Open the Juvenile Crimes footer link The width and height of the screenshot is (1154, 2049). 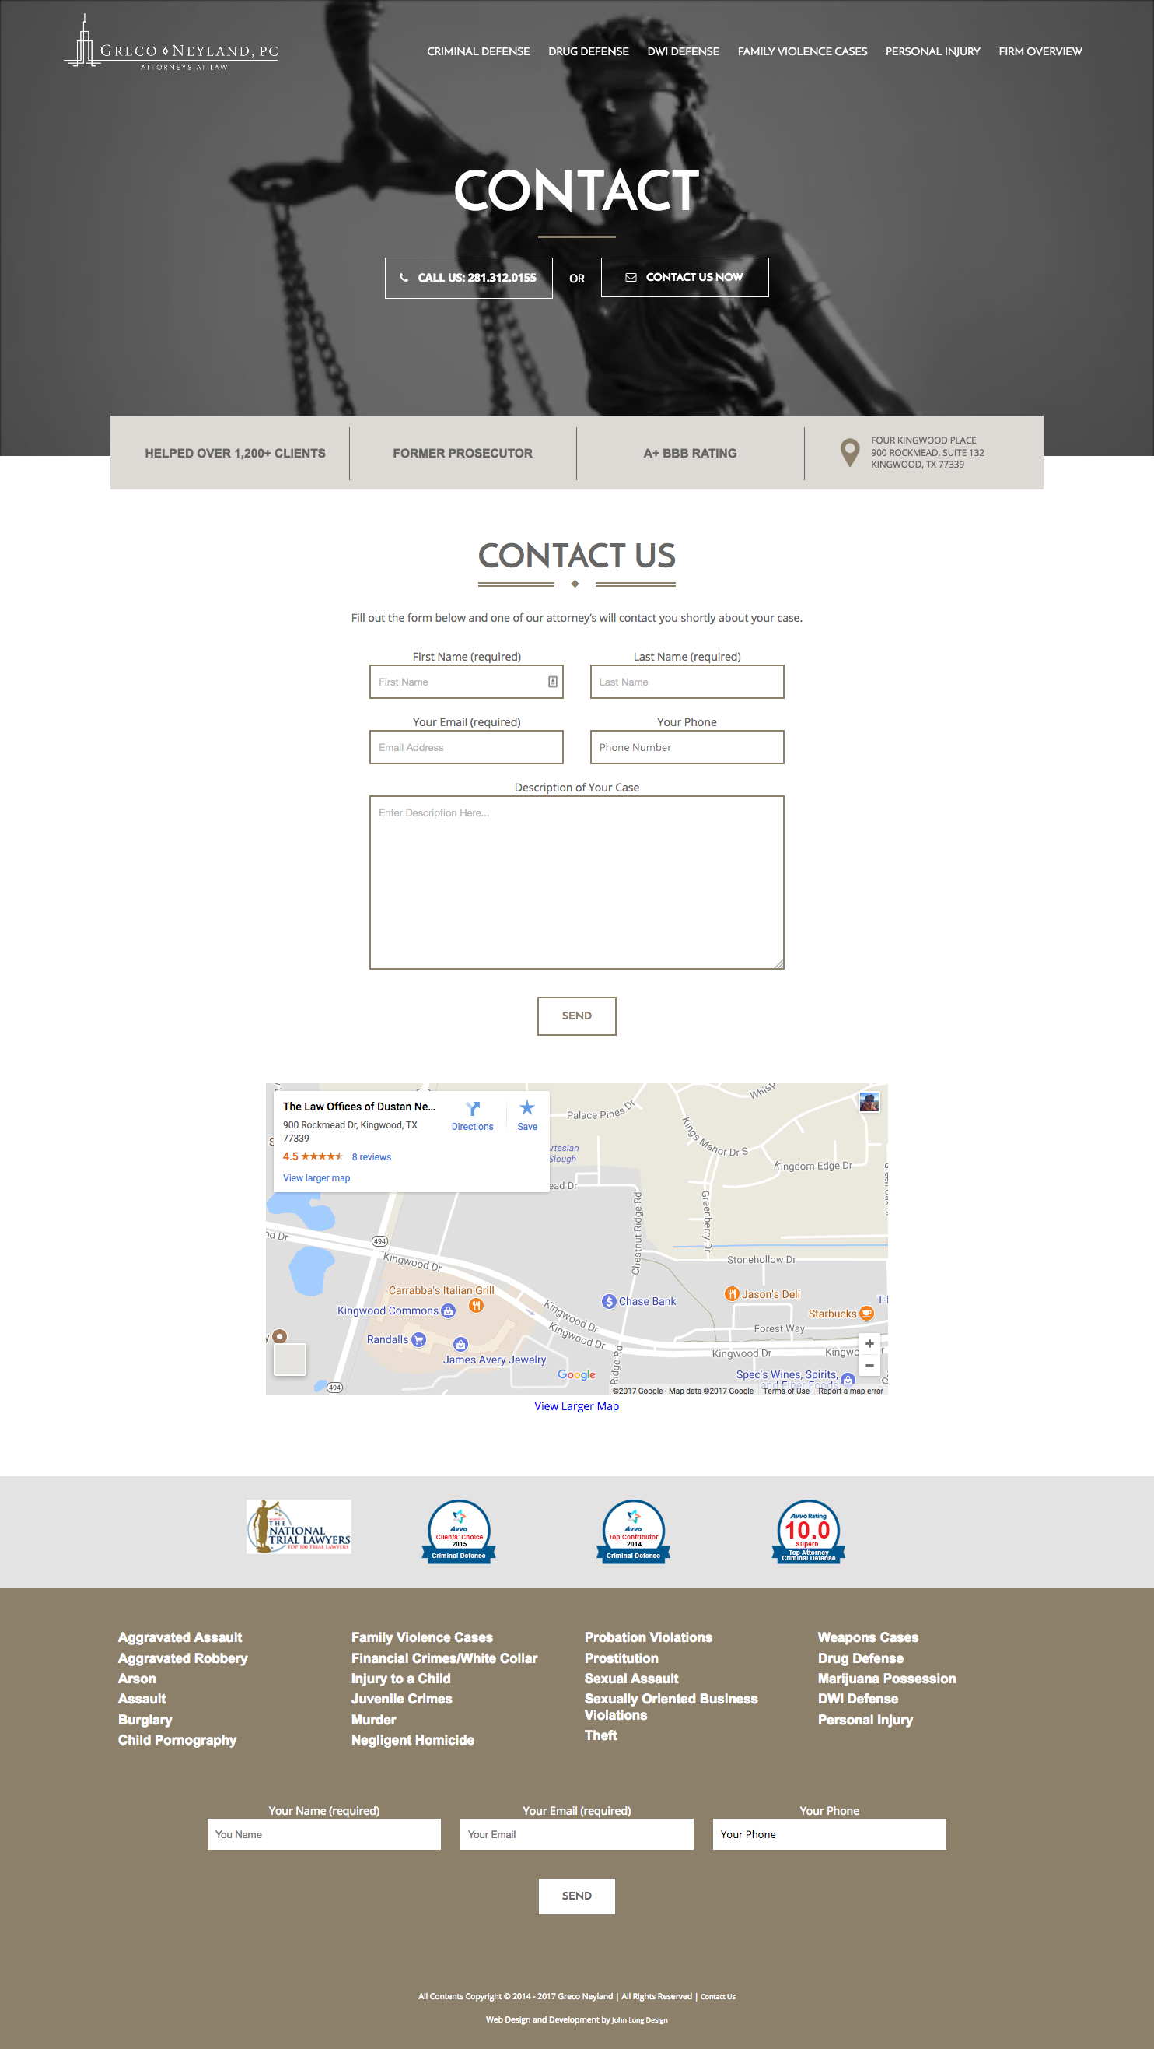click(x=402, y=1699)
